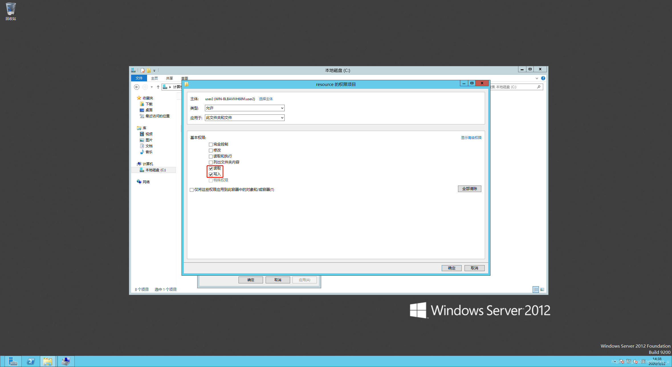Uncheck the 读取 permission
This screenshot has width=672, height=367.
tap(211, 168)
